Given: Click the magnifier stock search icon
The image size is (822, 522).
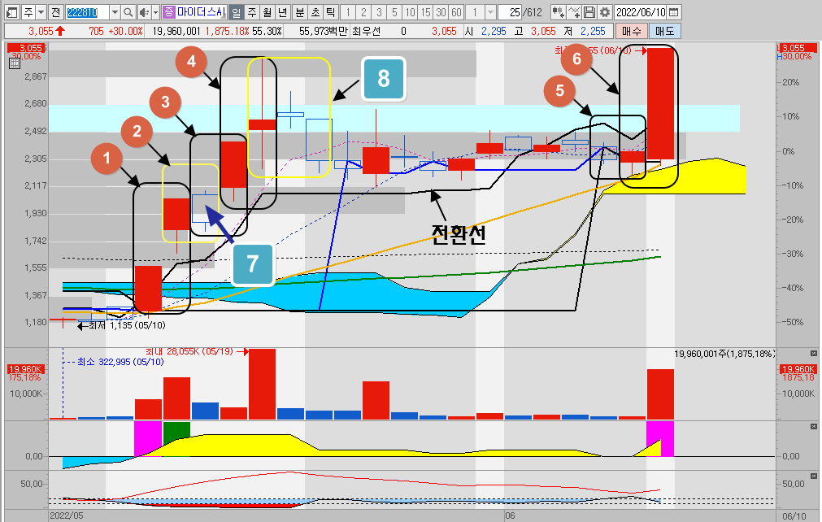Looking at the screenshot, I should (x=128, y=12).
